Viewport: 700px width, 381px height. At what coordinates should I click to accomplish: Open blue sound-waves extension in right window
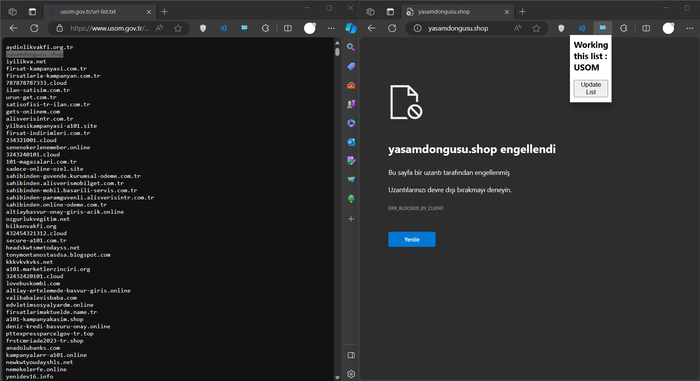582,28
